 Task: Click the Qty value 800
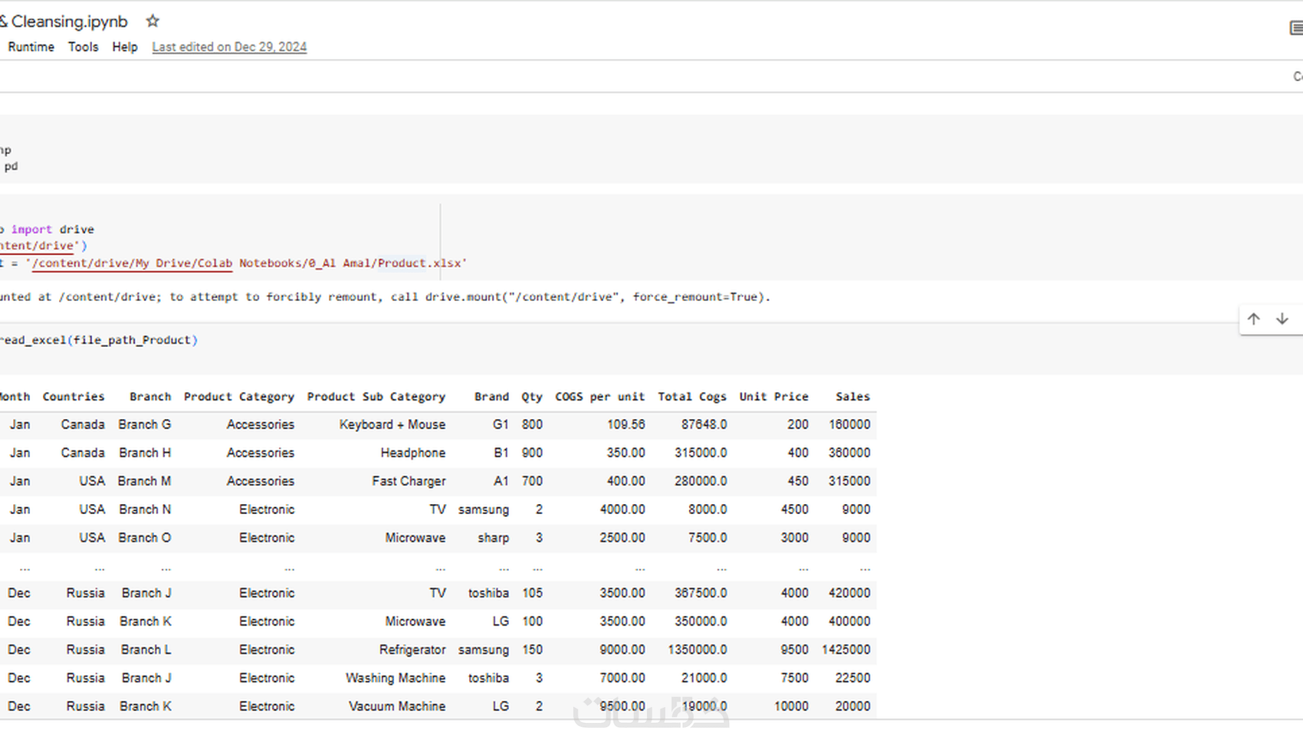tap(532, 424)
